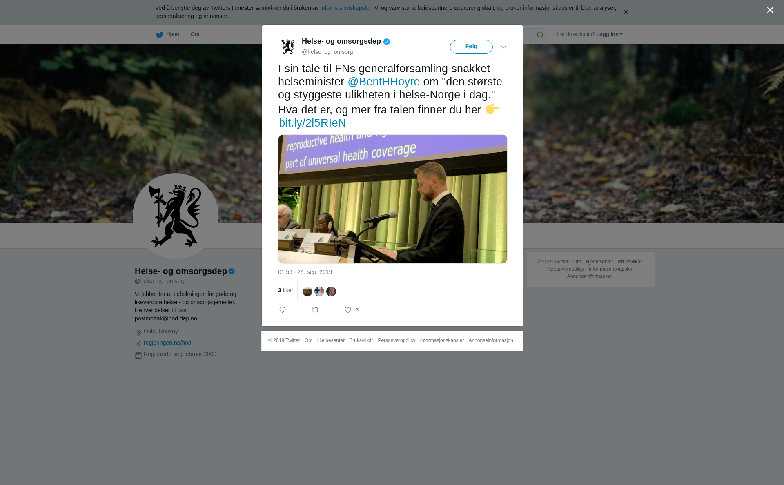Open the informasjonskapsler link in the cookie notice
784x485 pixels.
coord(345,8)
